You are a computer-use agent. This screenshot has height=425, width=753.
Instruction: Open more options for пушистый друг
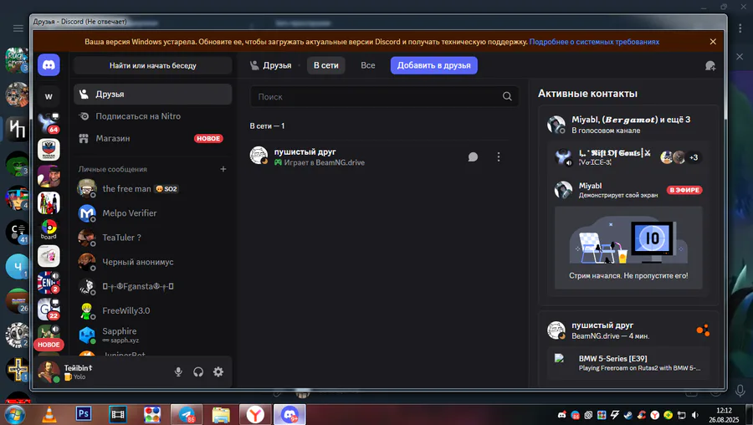pyautogui.click(x=499, y=157)
